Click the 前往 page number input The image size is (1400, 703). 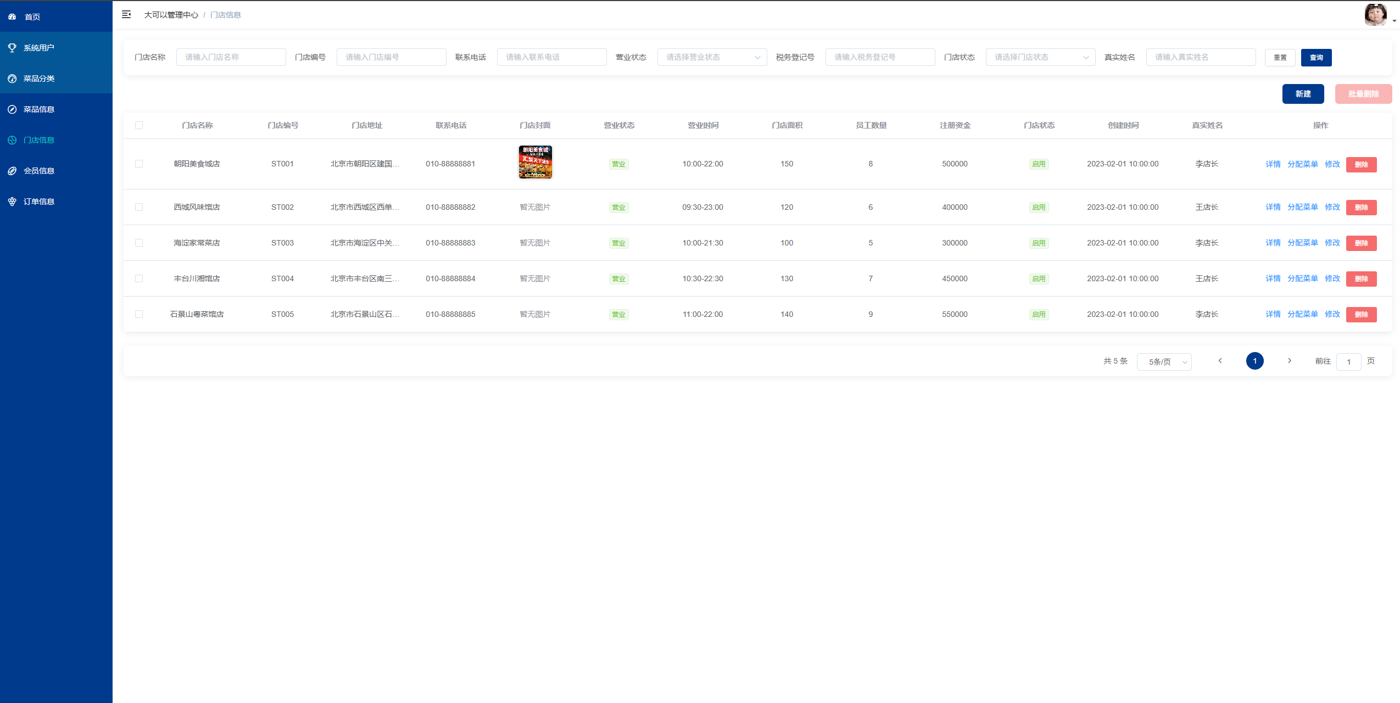pos(1348,362)
